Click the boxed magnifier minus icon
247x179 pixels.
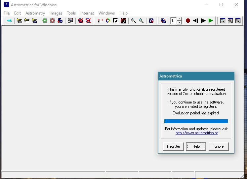(238, 21)
